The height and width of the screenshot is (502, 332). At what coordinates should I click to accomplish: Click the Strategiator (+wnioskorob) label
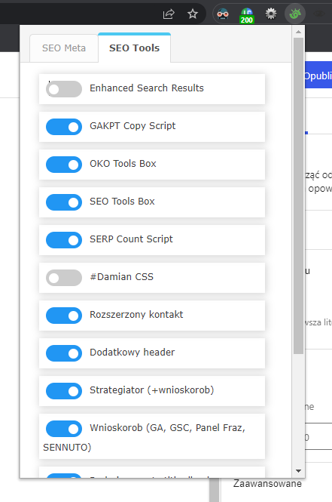click(151, 390)
